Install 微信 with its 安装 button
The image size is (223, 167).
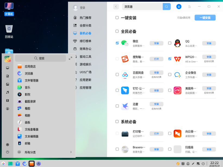156,43
